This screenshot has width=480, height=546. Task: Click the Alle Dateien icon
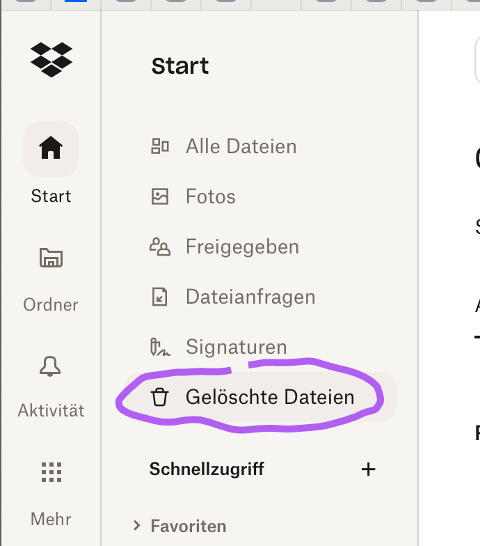pos(160,146)
